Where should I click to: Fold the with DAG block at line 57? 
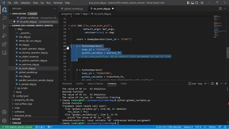pyautogui.click(x=69, y=25)
